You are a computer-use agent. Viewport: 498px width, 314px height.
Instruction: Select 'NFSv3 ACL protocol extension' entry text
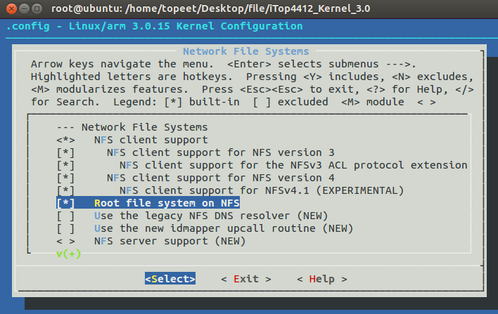click(293, 165)
